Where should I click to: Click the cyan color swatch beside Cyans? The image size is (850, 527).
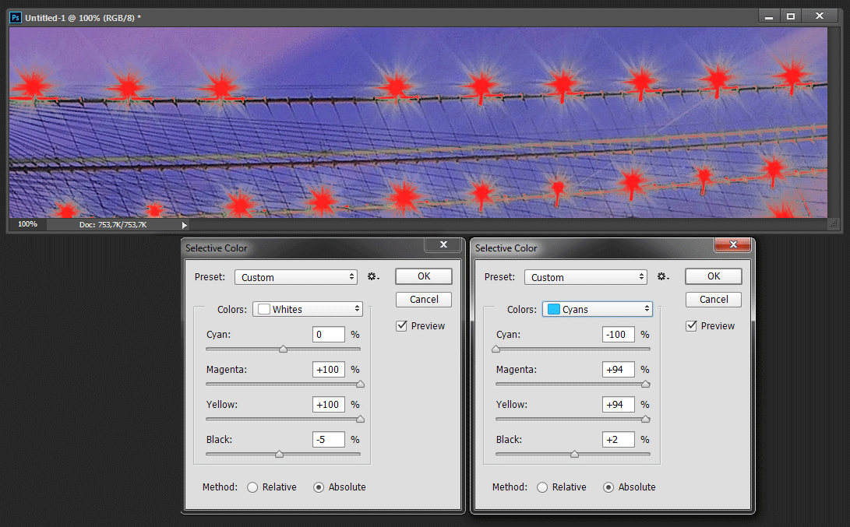click(x=553, y=309)
